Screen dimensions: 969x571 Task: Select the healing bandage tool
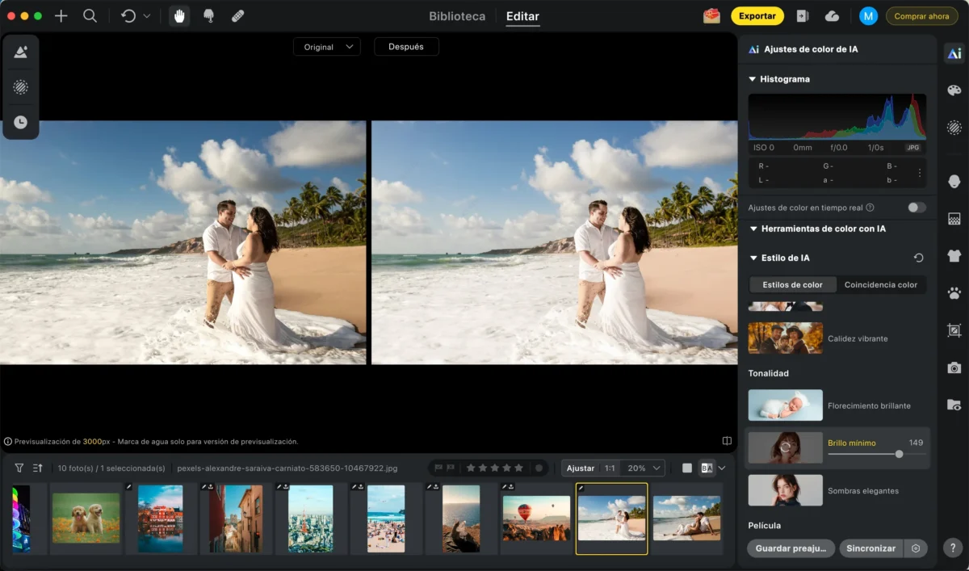point(237,16)
